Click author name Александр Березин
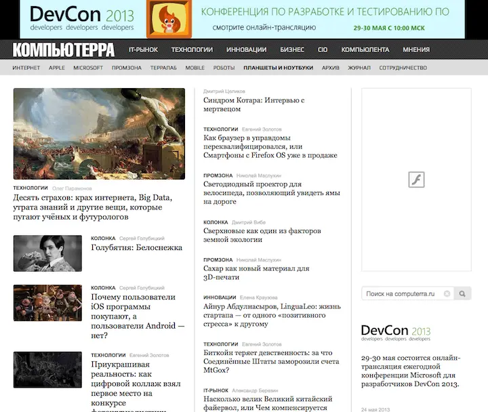Image resolution: width=488 pixels, height=412 pixels. 256,390
